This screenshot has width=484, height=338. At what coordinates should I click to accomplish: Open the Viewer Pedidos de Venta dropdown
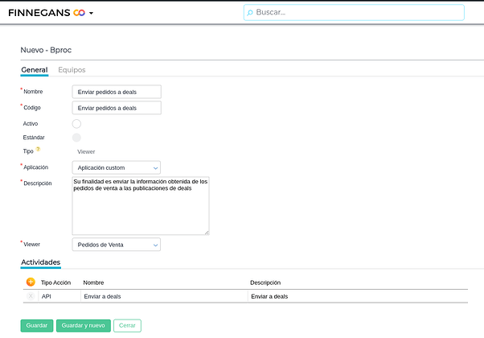(117, 245)
